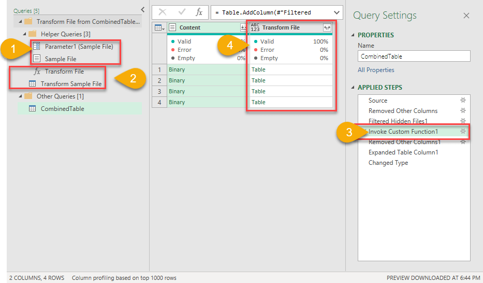Click the formula bar confirm checkmark icon

pos(181,12)
